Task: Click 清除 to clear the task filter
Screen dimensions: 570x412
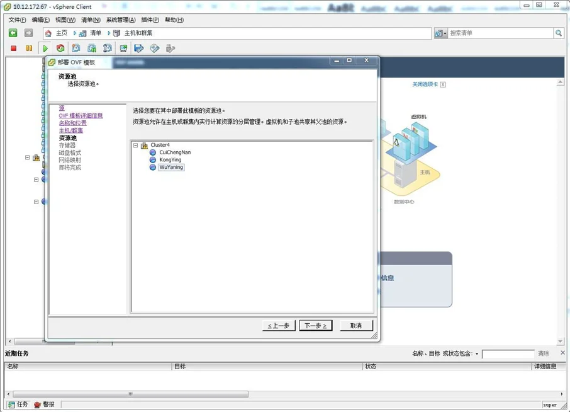Action: [x=544, y=353]
